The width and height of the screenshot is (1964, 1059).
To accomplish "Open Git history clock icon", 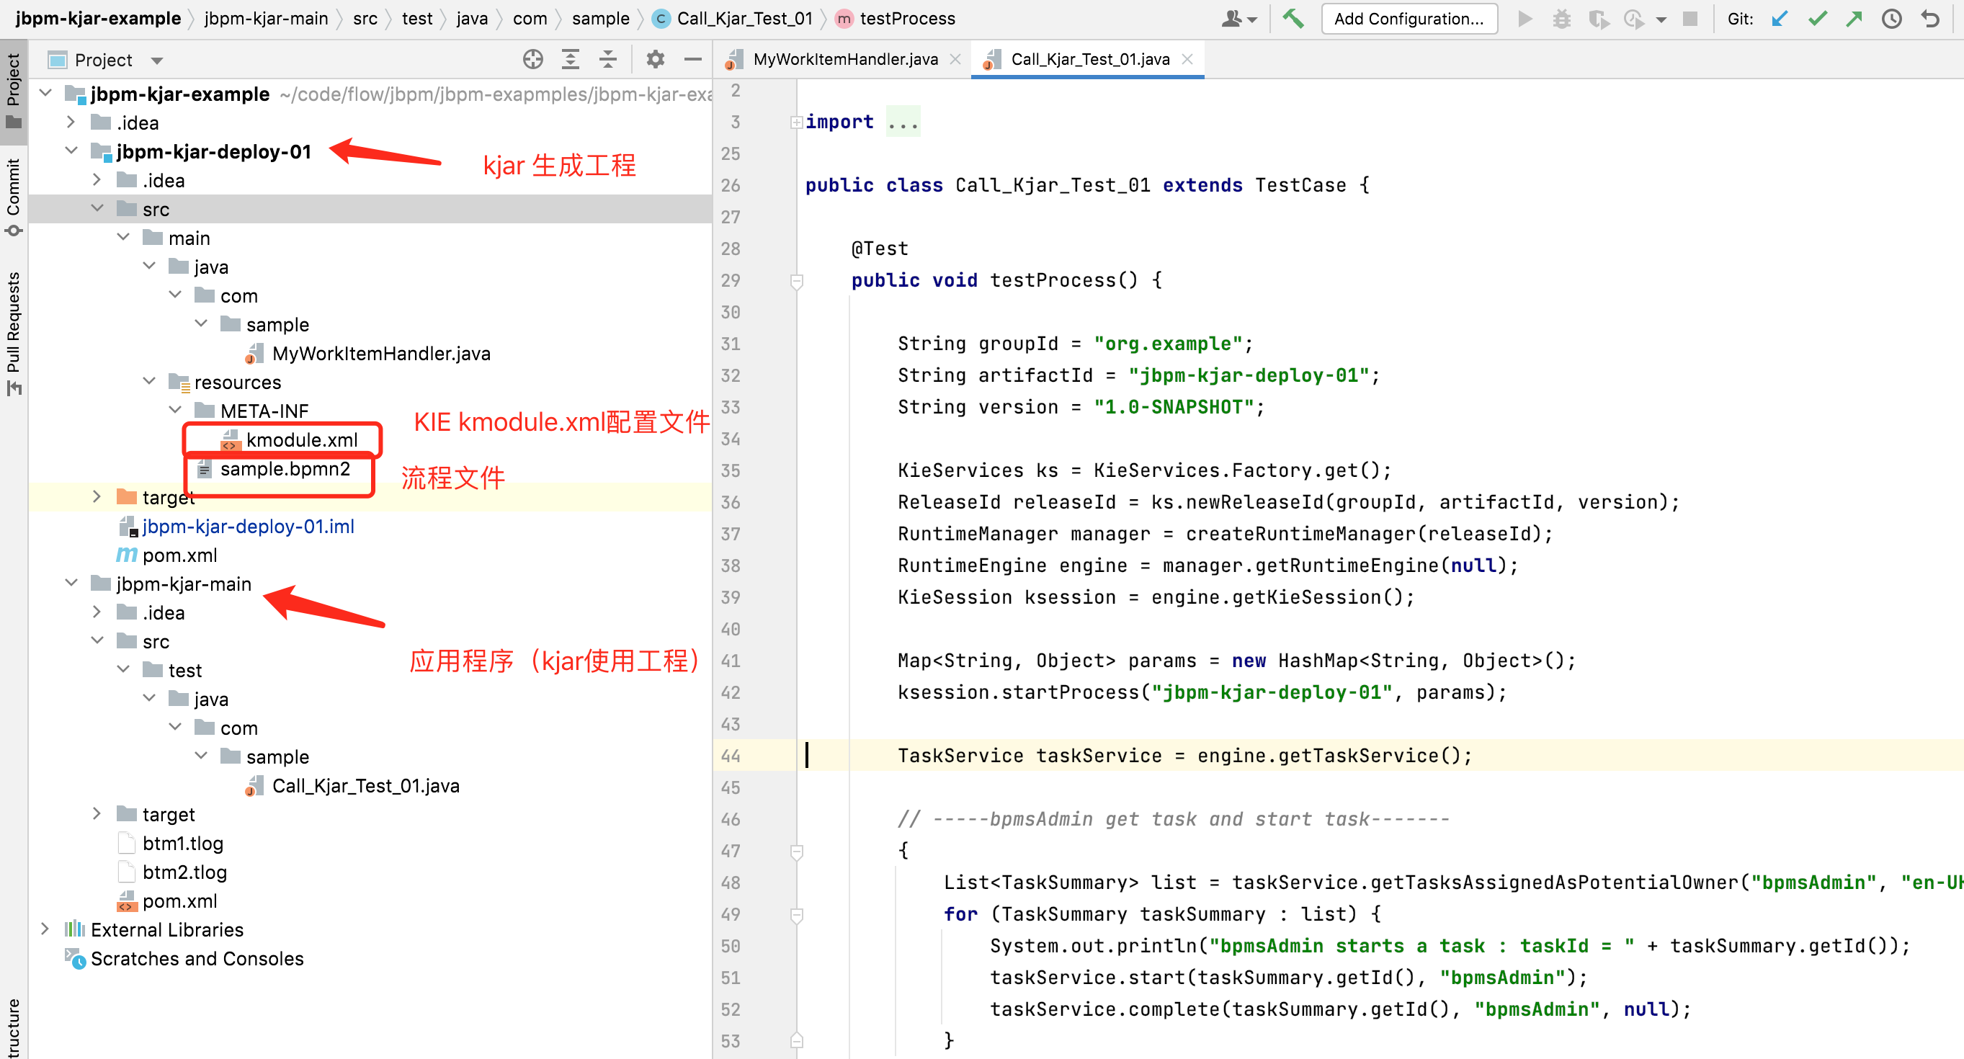I will [x=1891, y=18].
